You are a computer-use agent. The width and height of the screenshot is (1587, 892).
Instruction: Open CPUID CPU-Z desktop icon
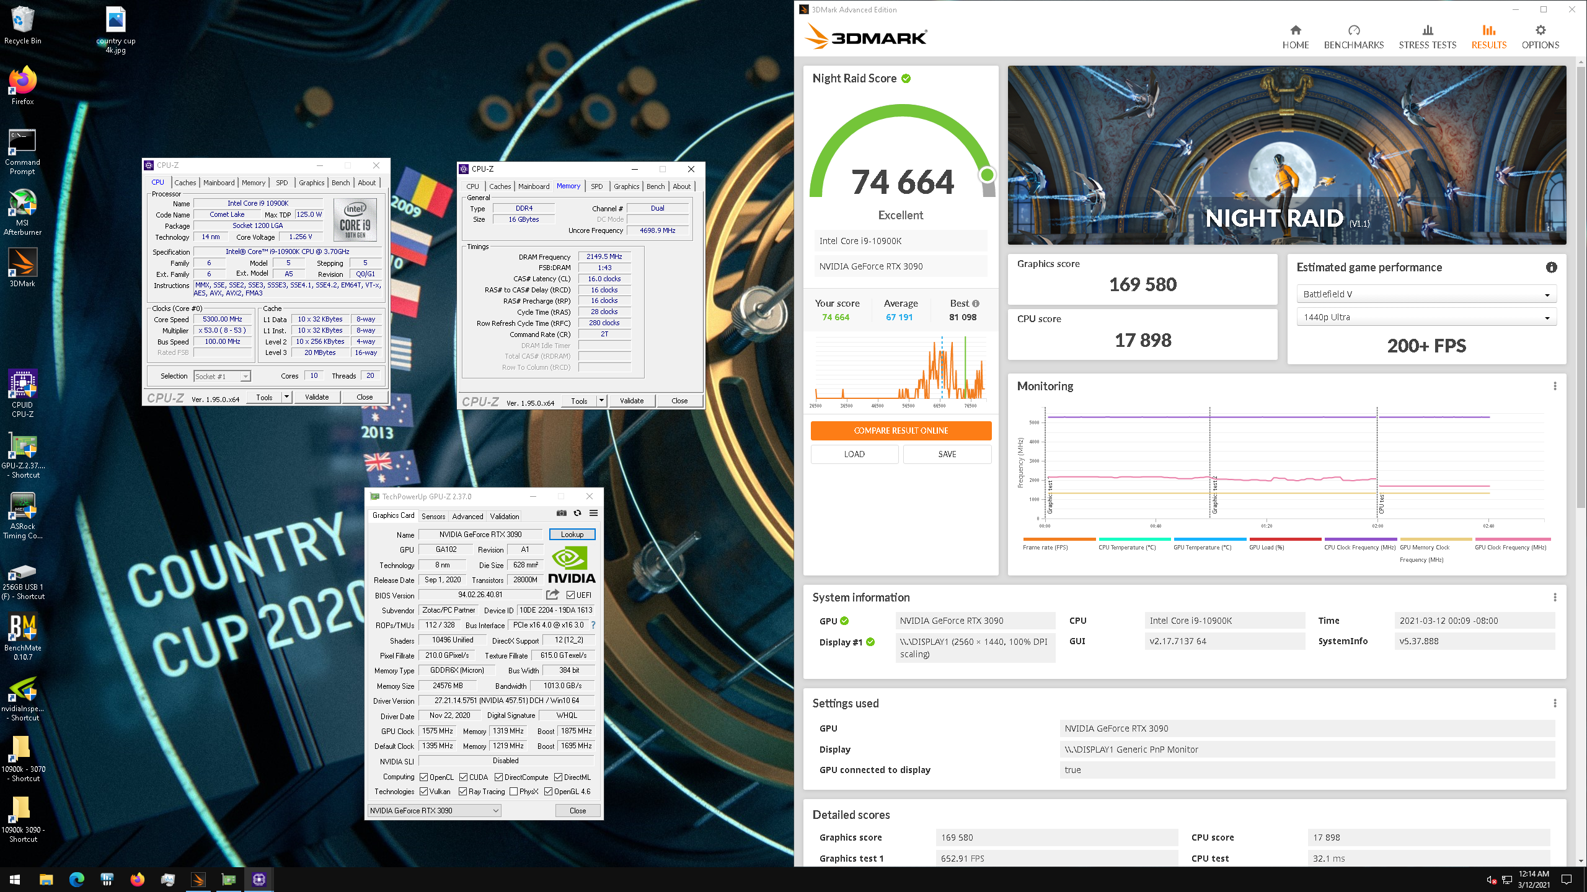click(23, 394)
